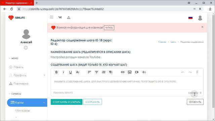Open the font size option

pyautogui.click(x=78, y=72)
